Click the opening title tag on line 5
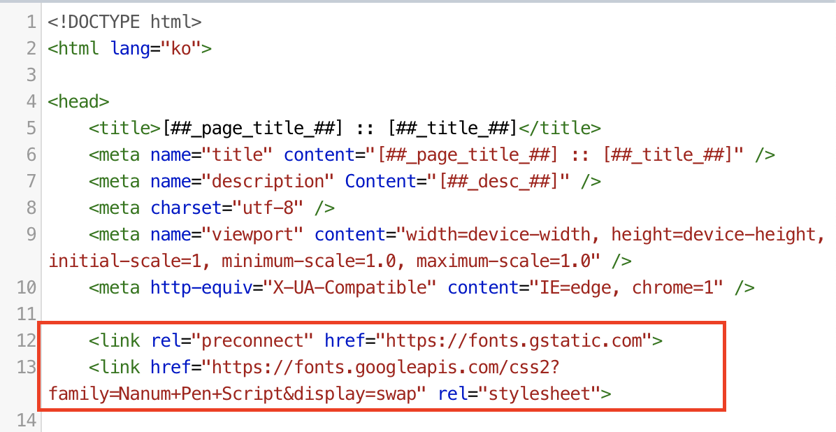Viewport: 836px width, 432px height. click(125, 128)
